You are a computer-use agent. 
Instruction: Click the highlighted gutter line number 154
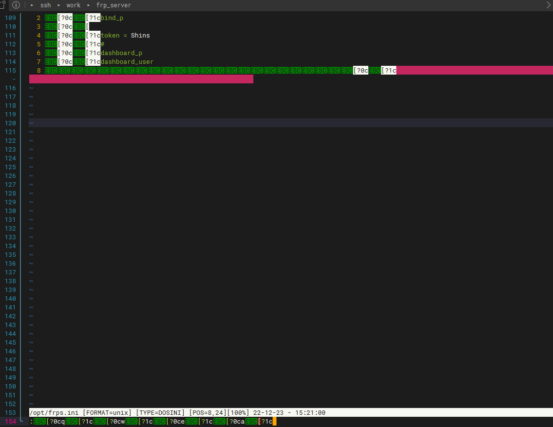(10, 421)
